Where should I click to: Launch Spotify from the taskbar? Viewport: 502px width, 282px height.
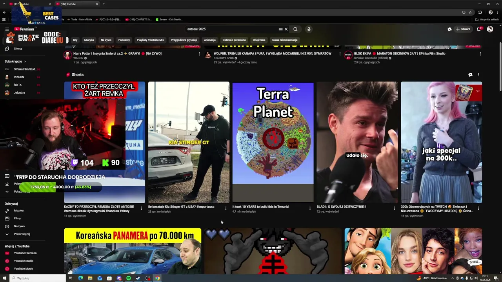[x=129, y=278]
